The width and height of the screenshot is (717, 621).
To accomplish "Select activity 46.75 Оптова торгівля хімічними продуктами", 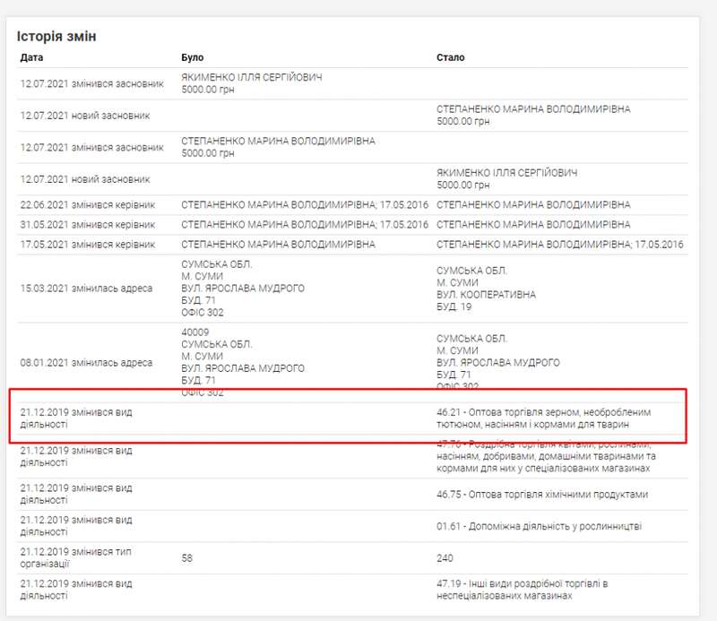I will 542,495.
